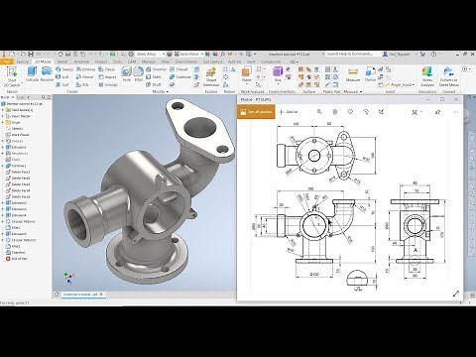The image size is (476, 357).
Task: Switch to the Sketch ribbon tab
Action: coord(62,61)
